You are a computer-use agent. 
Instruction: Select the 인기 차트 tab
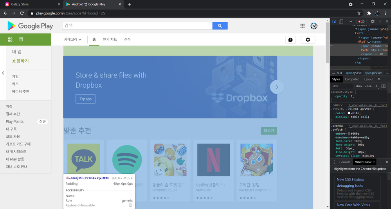point(110,40)
